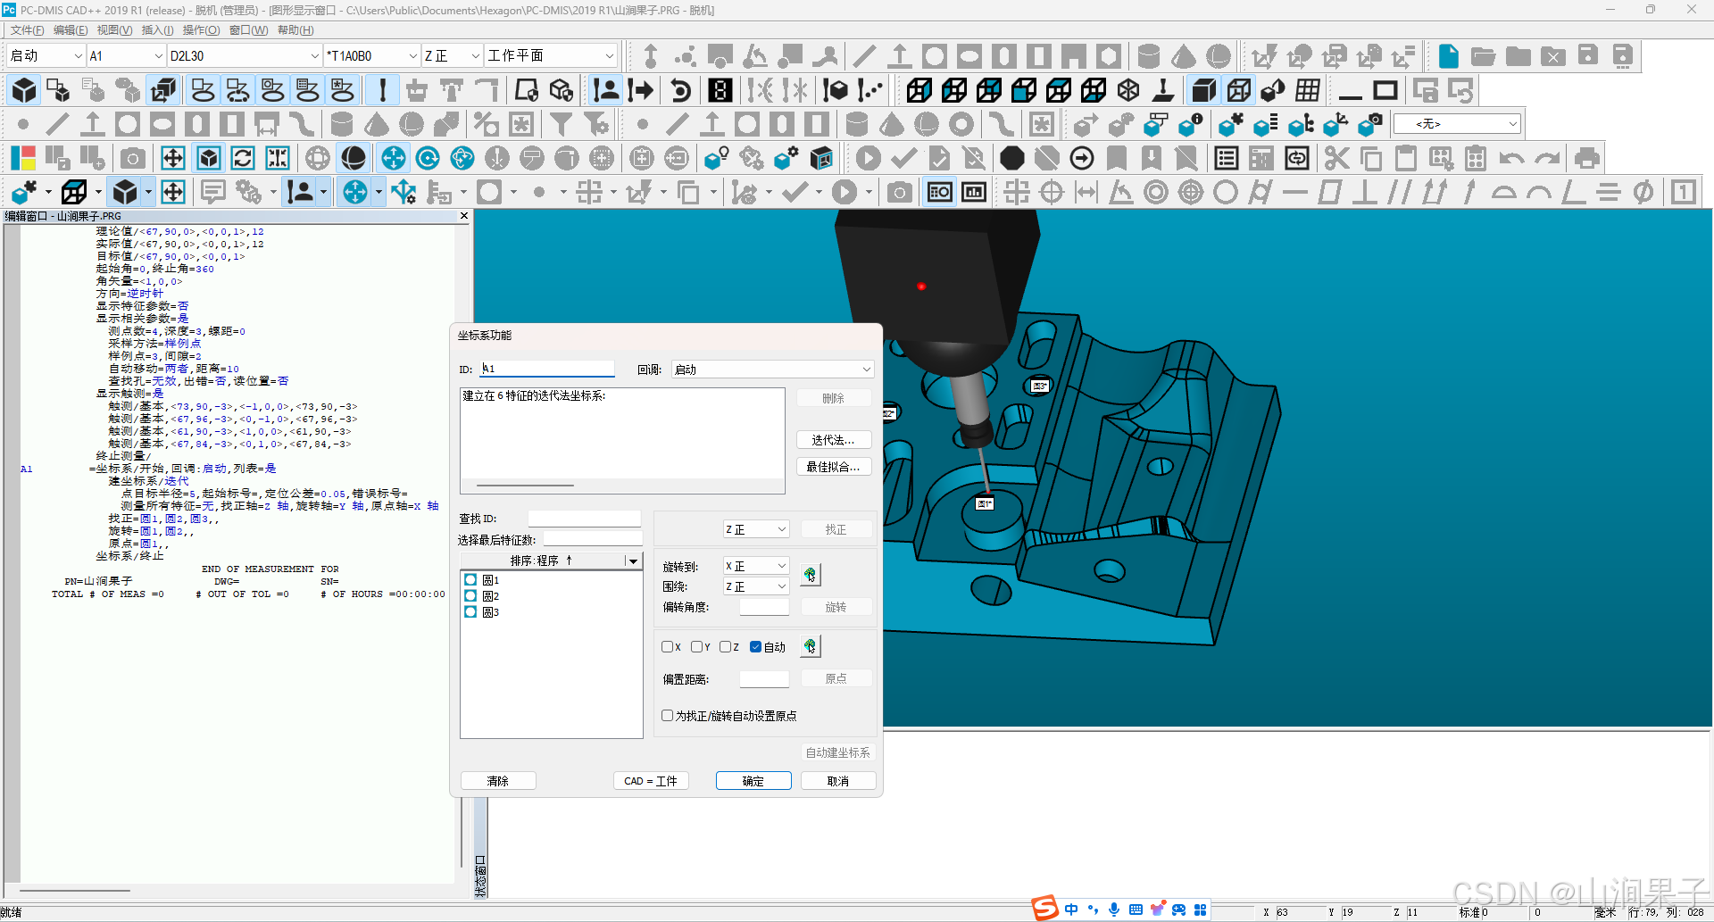Open the 插入(I) menu
This screenshot has height=922, width=1714.
[158, 30]
